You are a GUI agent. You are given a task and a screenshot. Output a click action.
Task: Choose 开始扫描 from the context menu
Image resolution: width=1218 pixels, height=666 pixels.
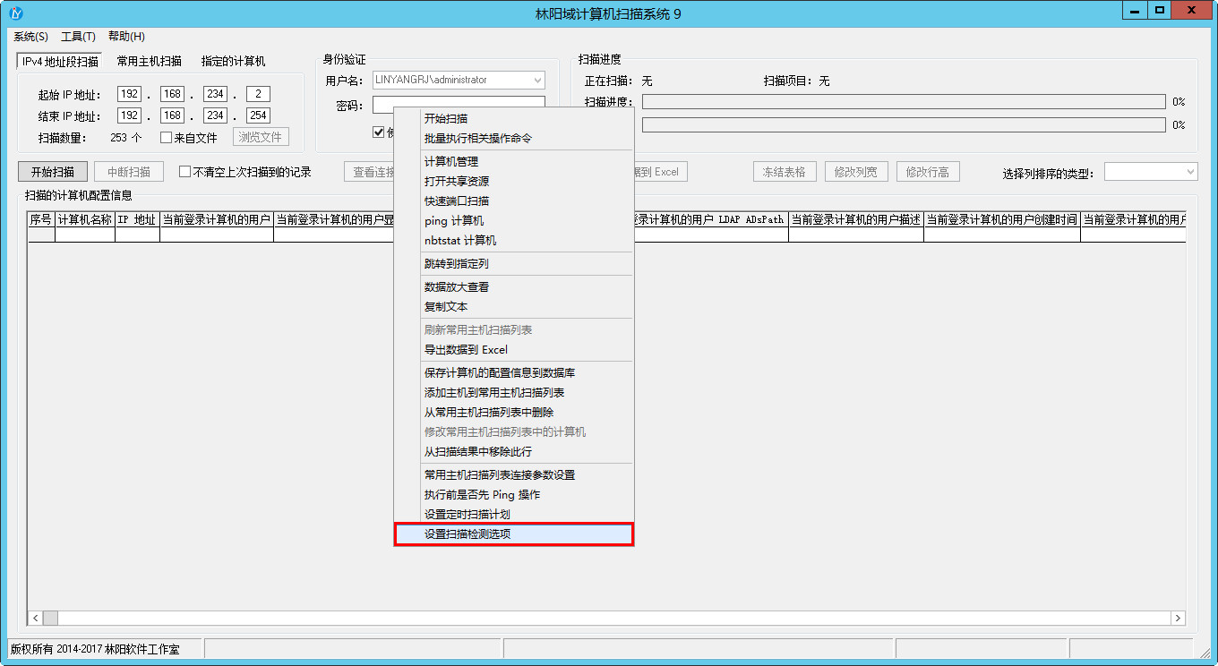pos(514,118)
